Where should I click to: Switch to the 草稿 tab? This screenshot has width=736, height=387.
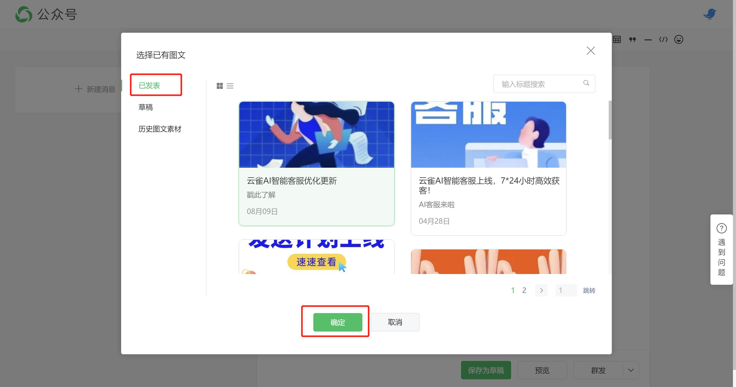pos(146,107)
